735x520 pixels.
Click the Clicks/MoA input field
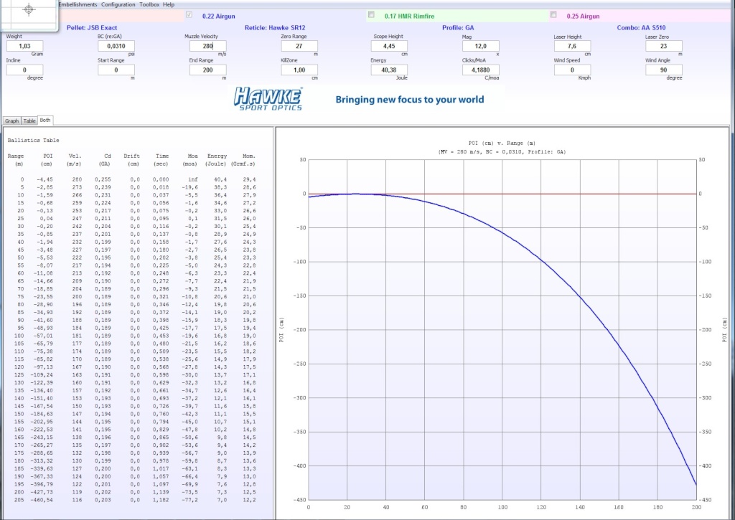pyautogui.click(x=480, y=70)
